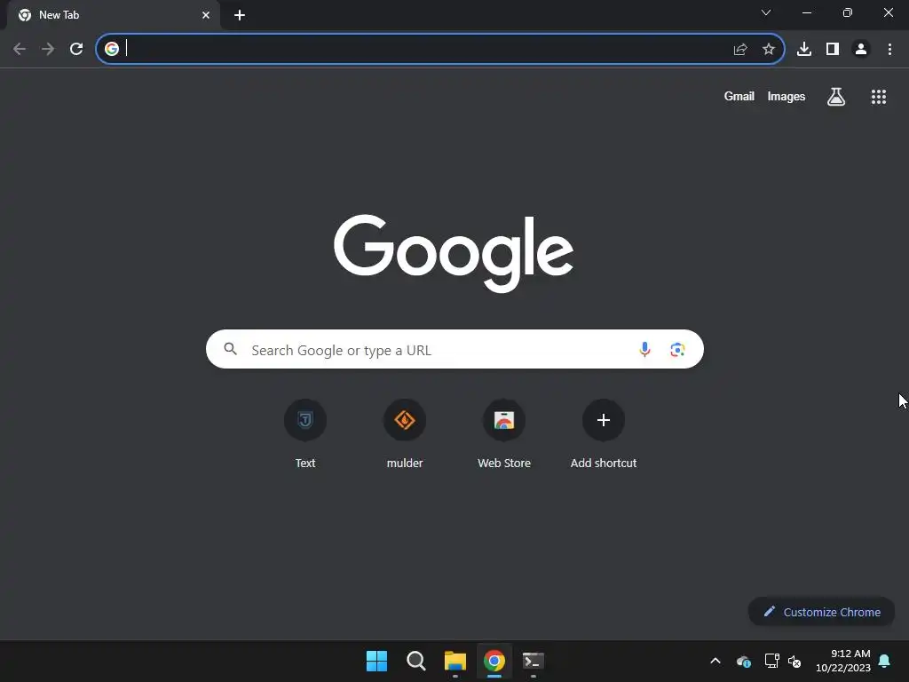Go back using the back arrow
Image resolution: width=909 pixels, height=682 pixels.
click(20, 49)
